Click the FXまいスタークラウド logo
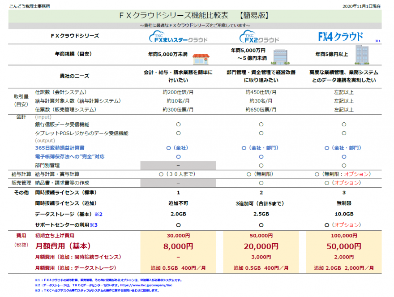The height and width of the screenshot is (297, 394). pos(178,37)
